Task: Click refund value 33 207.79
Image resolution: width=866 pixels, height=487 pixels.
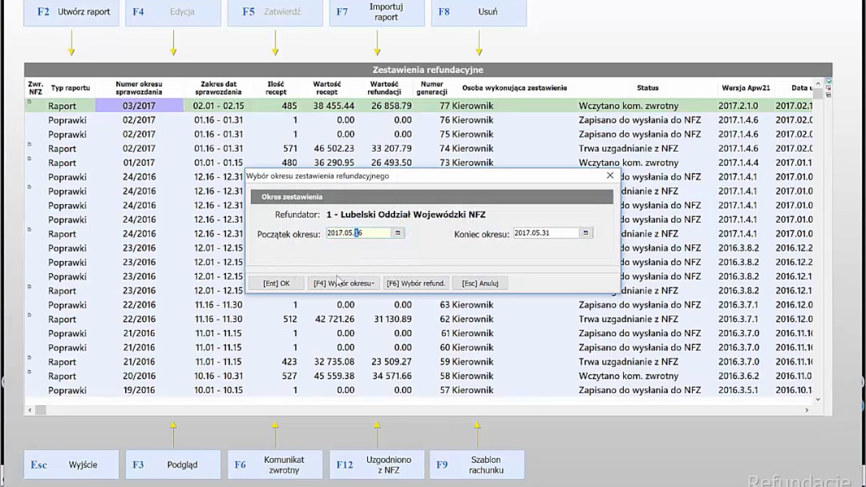Action: [x=391, y=149]
